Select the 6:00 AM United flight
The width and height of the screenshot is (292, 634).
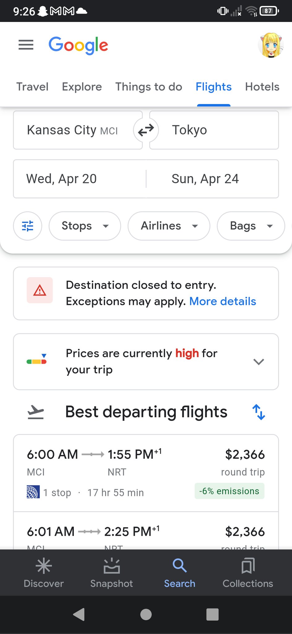coord(146,473)
